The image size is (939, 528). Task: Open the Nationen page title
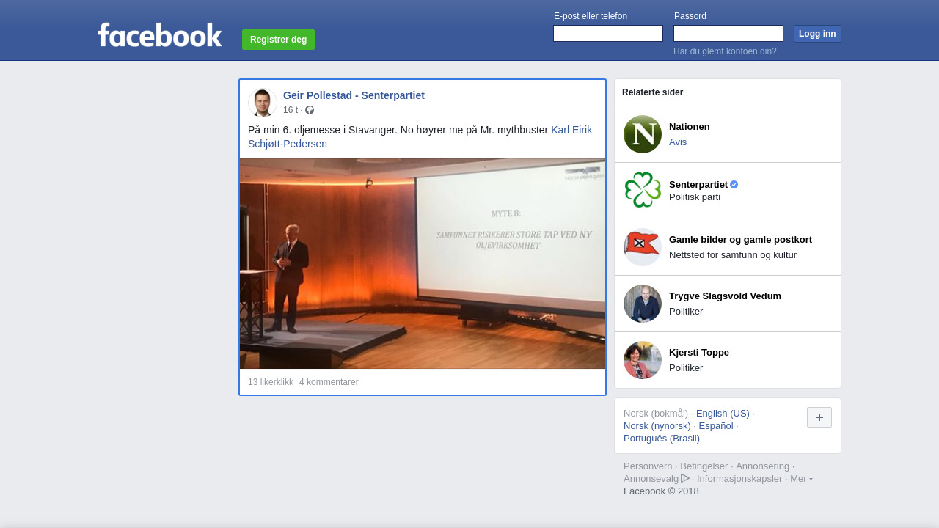[690, 127]
